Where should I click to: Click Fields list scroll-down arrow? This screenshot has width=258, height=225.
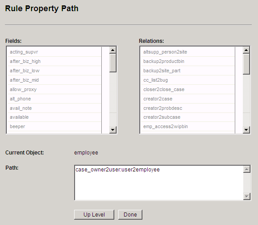pos(113,130)
